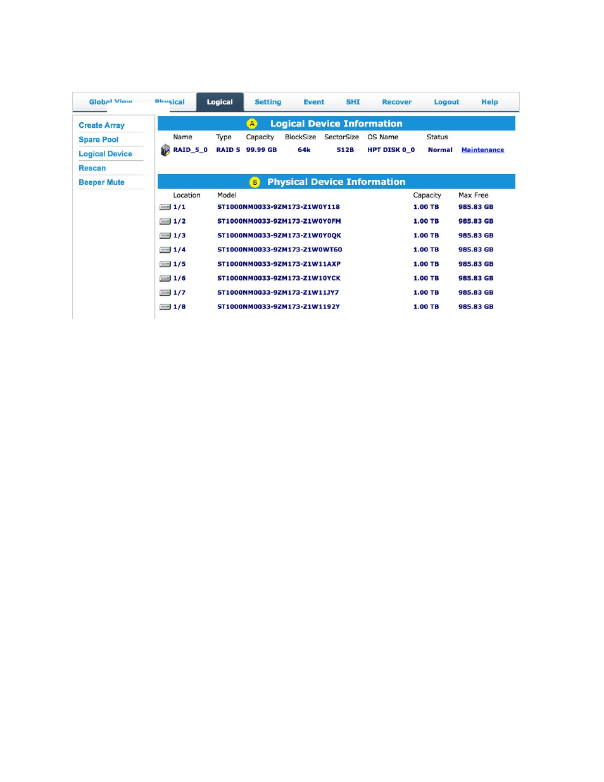
Task: Click the disk icon for location 1/4
Action: point(165,250)
